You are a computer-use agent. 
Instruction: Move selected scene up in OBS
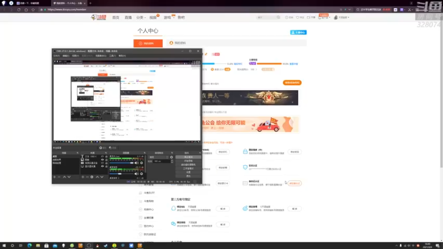coord(64,177)
